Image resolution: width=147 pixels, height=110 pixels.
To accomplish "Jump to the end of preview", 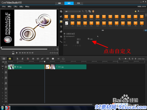I will coord(28,53).
